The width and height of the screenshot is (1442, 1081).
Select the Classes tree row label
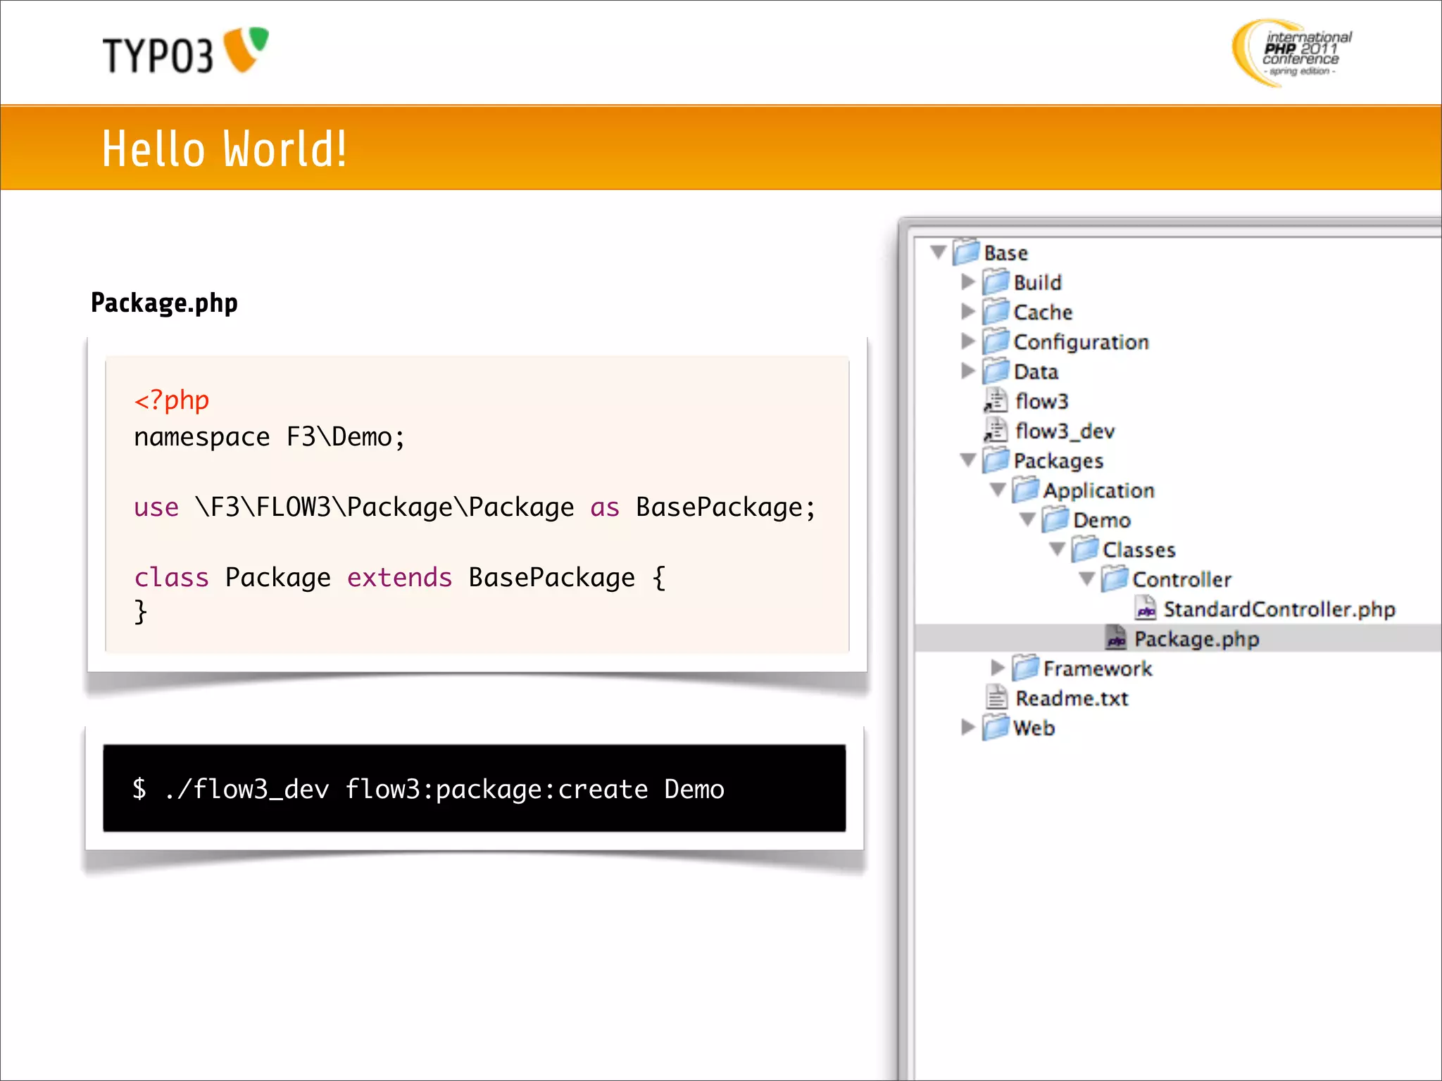click(x=1139, y=550)
